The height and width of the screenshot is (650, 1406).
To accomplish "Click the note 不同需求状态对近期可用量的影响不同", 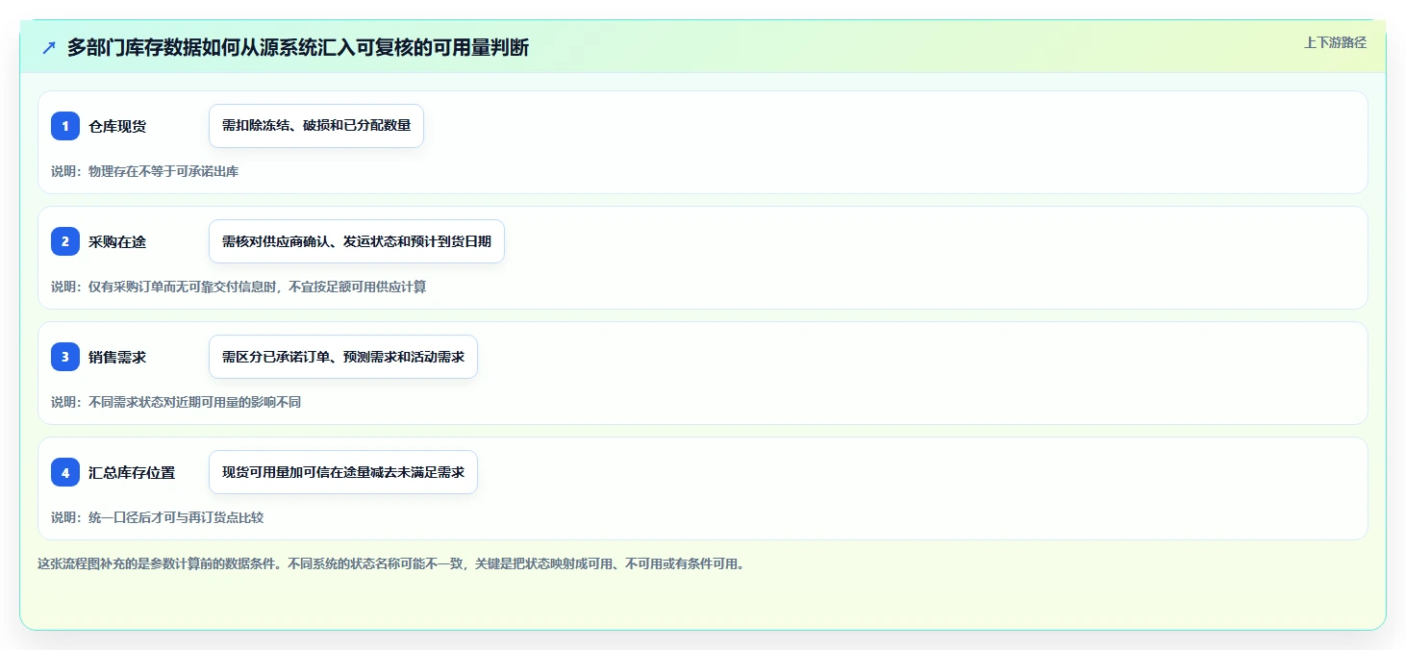I will click(x=176, y=402).
